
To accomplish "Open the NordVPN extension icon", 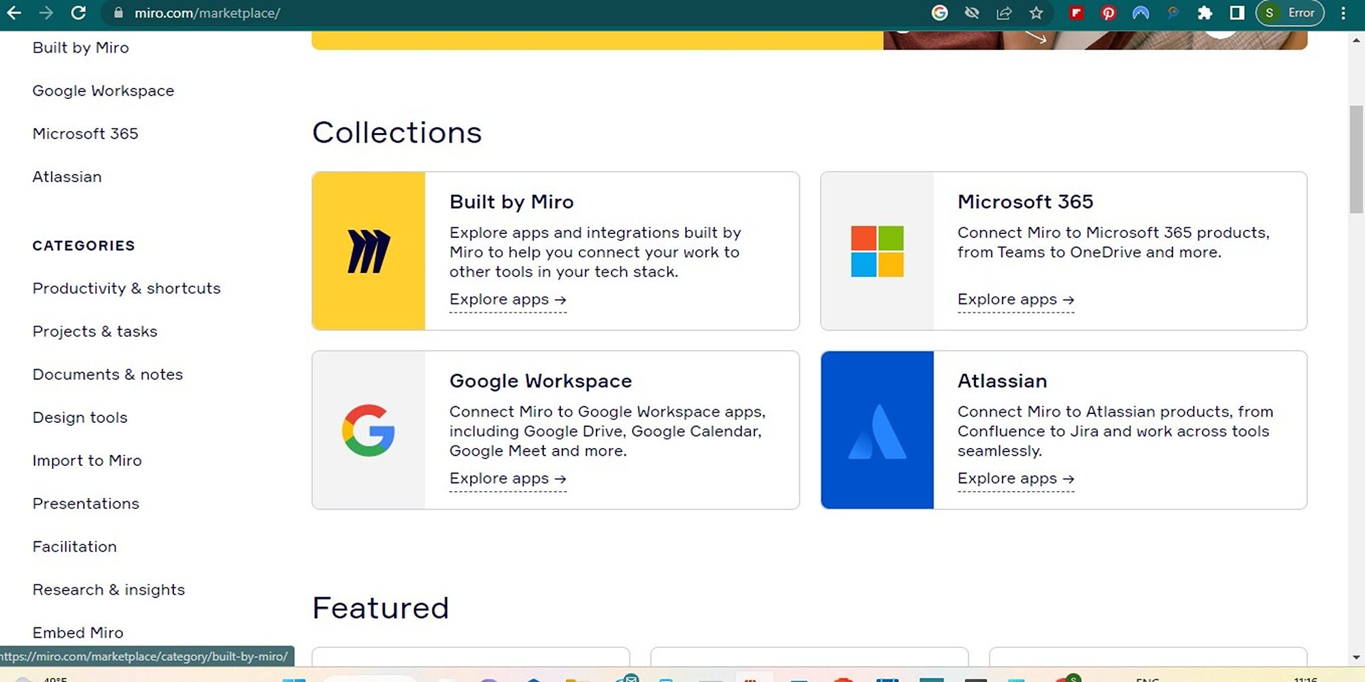I will coord(1140,13).
